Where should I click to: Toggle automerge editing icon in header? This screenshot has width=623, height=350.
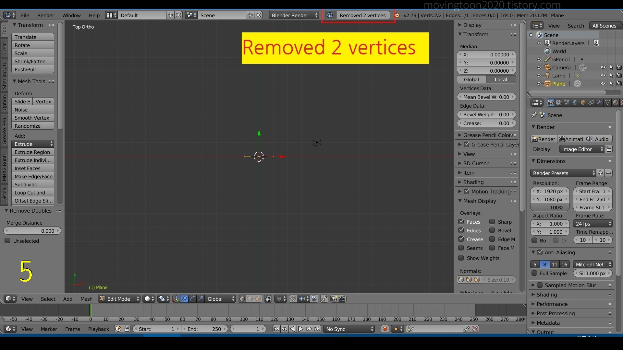point(324,299)
